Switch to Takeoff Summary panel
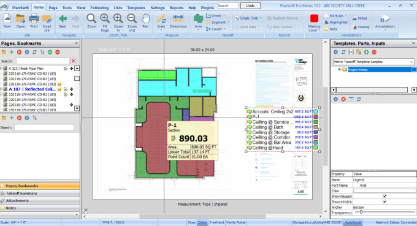The height and width of the screenshot is (226, 417). coord(40,194)
